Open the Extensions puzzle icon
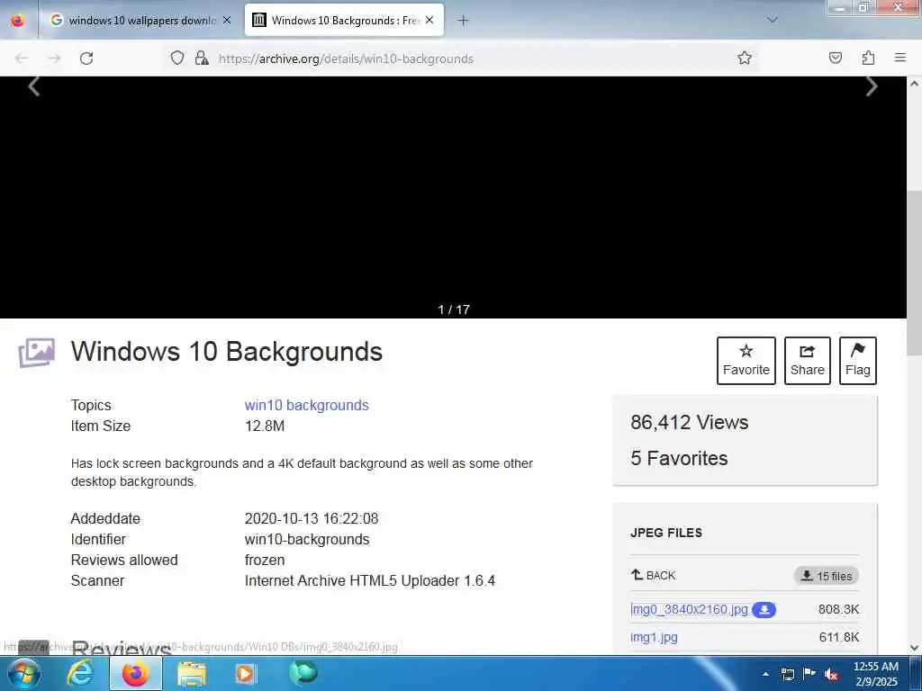Viewport: 922px width, 691px height. click(x=868, y=58)
